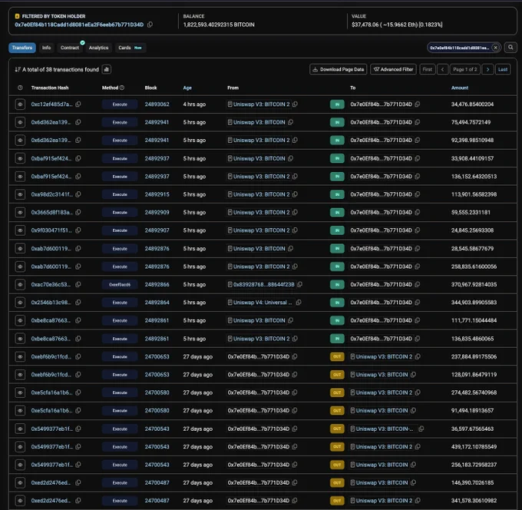Copy hash 0xa98d2c3141f
The image size is (522, 510).
point(78,194)
